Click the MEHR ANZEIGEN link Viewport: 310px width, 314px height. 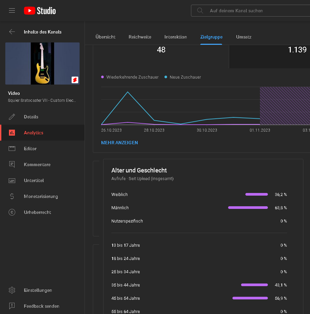pyautogui.click(x=119, y=143)
